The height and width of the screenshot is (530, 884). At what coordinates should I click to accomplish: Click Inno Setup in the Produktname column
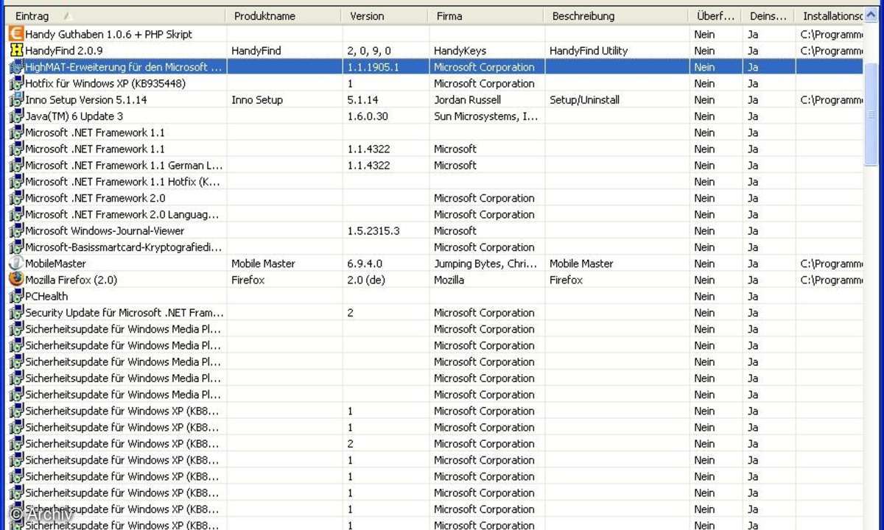pos(256,99)
